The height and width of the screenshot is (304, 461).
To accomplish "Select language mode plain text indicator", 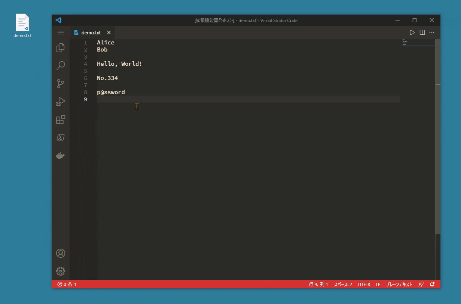I will 399,284.
